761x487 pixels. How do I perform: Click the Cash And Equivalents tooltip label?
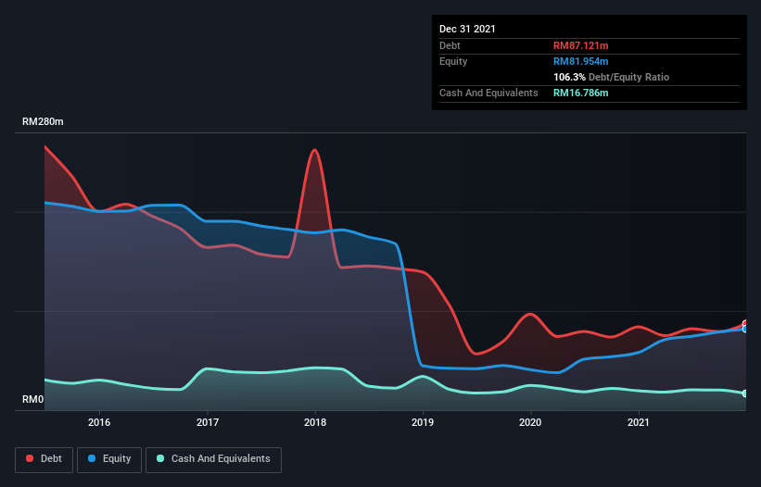tap(488, 93)
